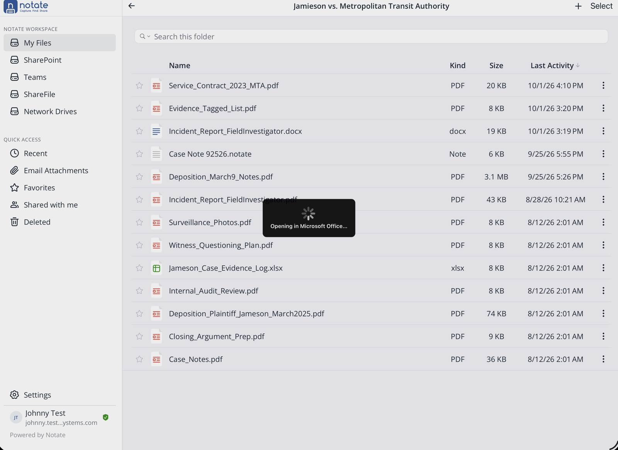This screenshot has height=450, width=618.
Task: Click the green verified shield badge
Action: click(x=105, y=417)
